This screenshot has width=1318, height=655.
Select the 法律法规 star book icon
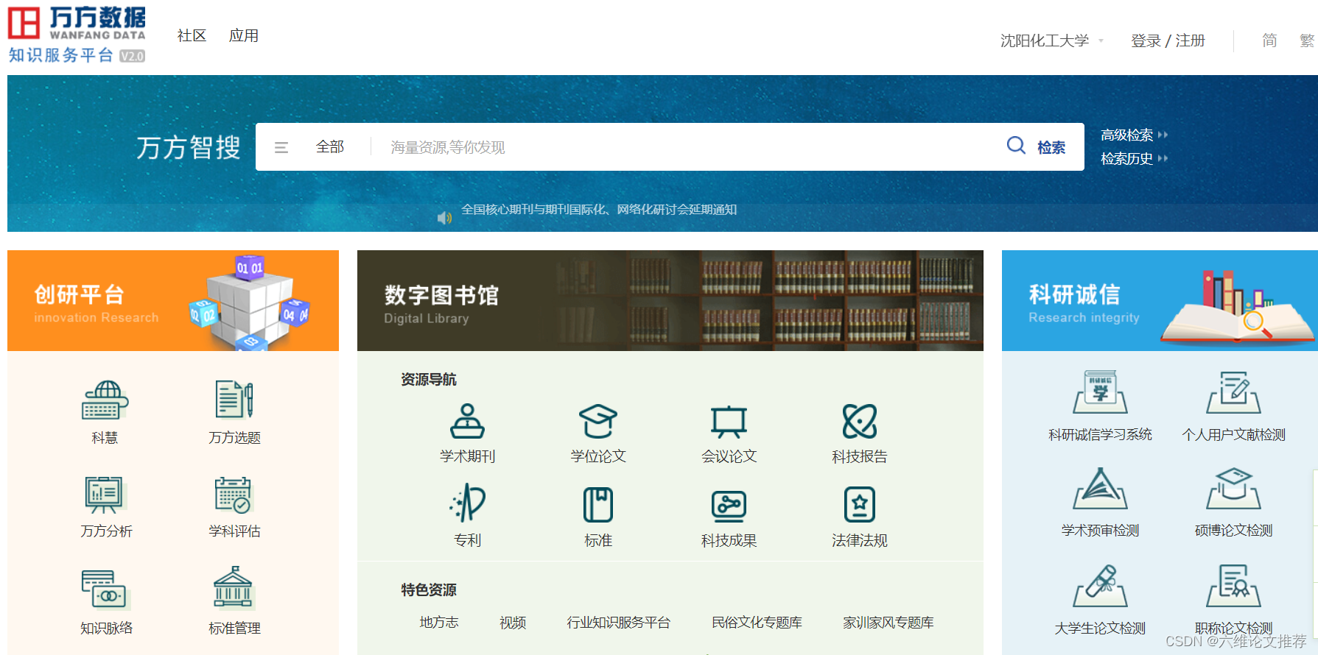pyautogui.click(x=860, y=505)
